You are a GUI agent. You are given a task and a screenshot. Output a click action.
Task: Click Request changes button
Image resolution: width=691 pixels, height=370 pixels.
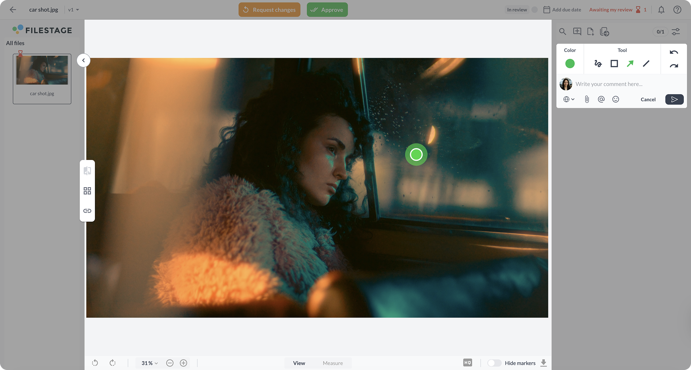(x=269, y=9)
